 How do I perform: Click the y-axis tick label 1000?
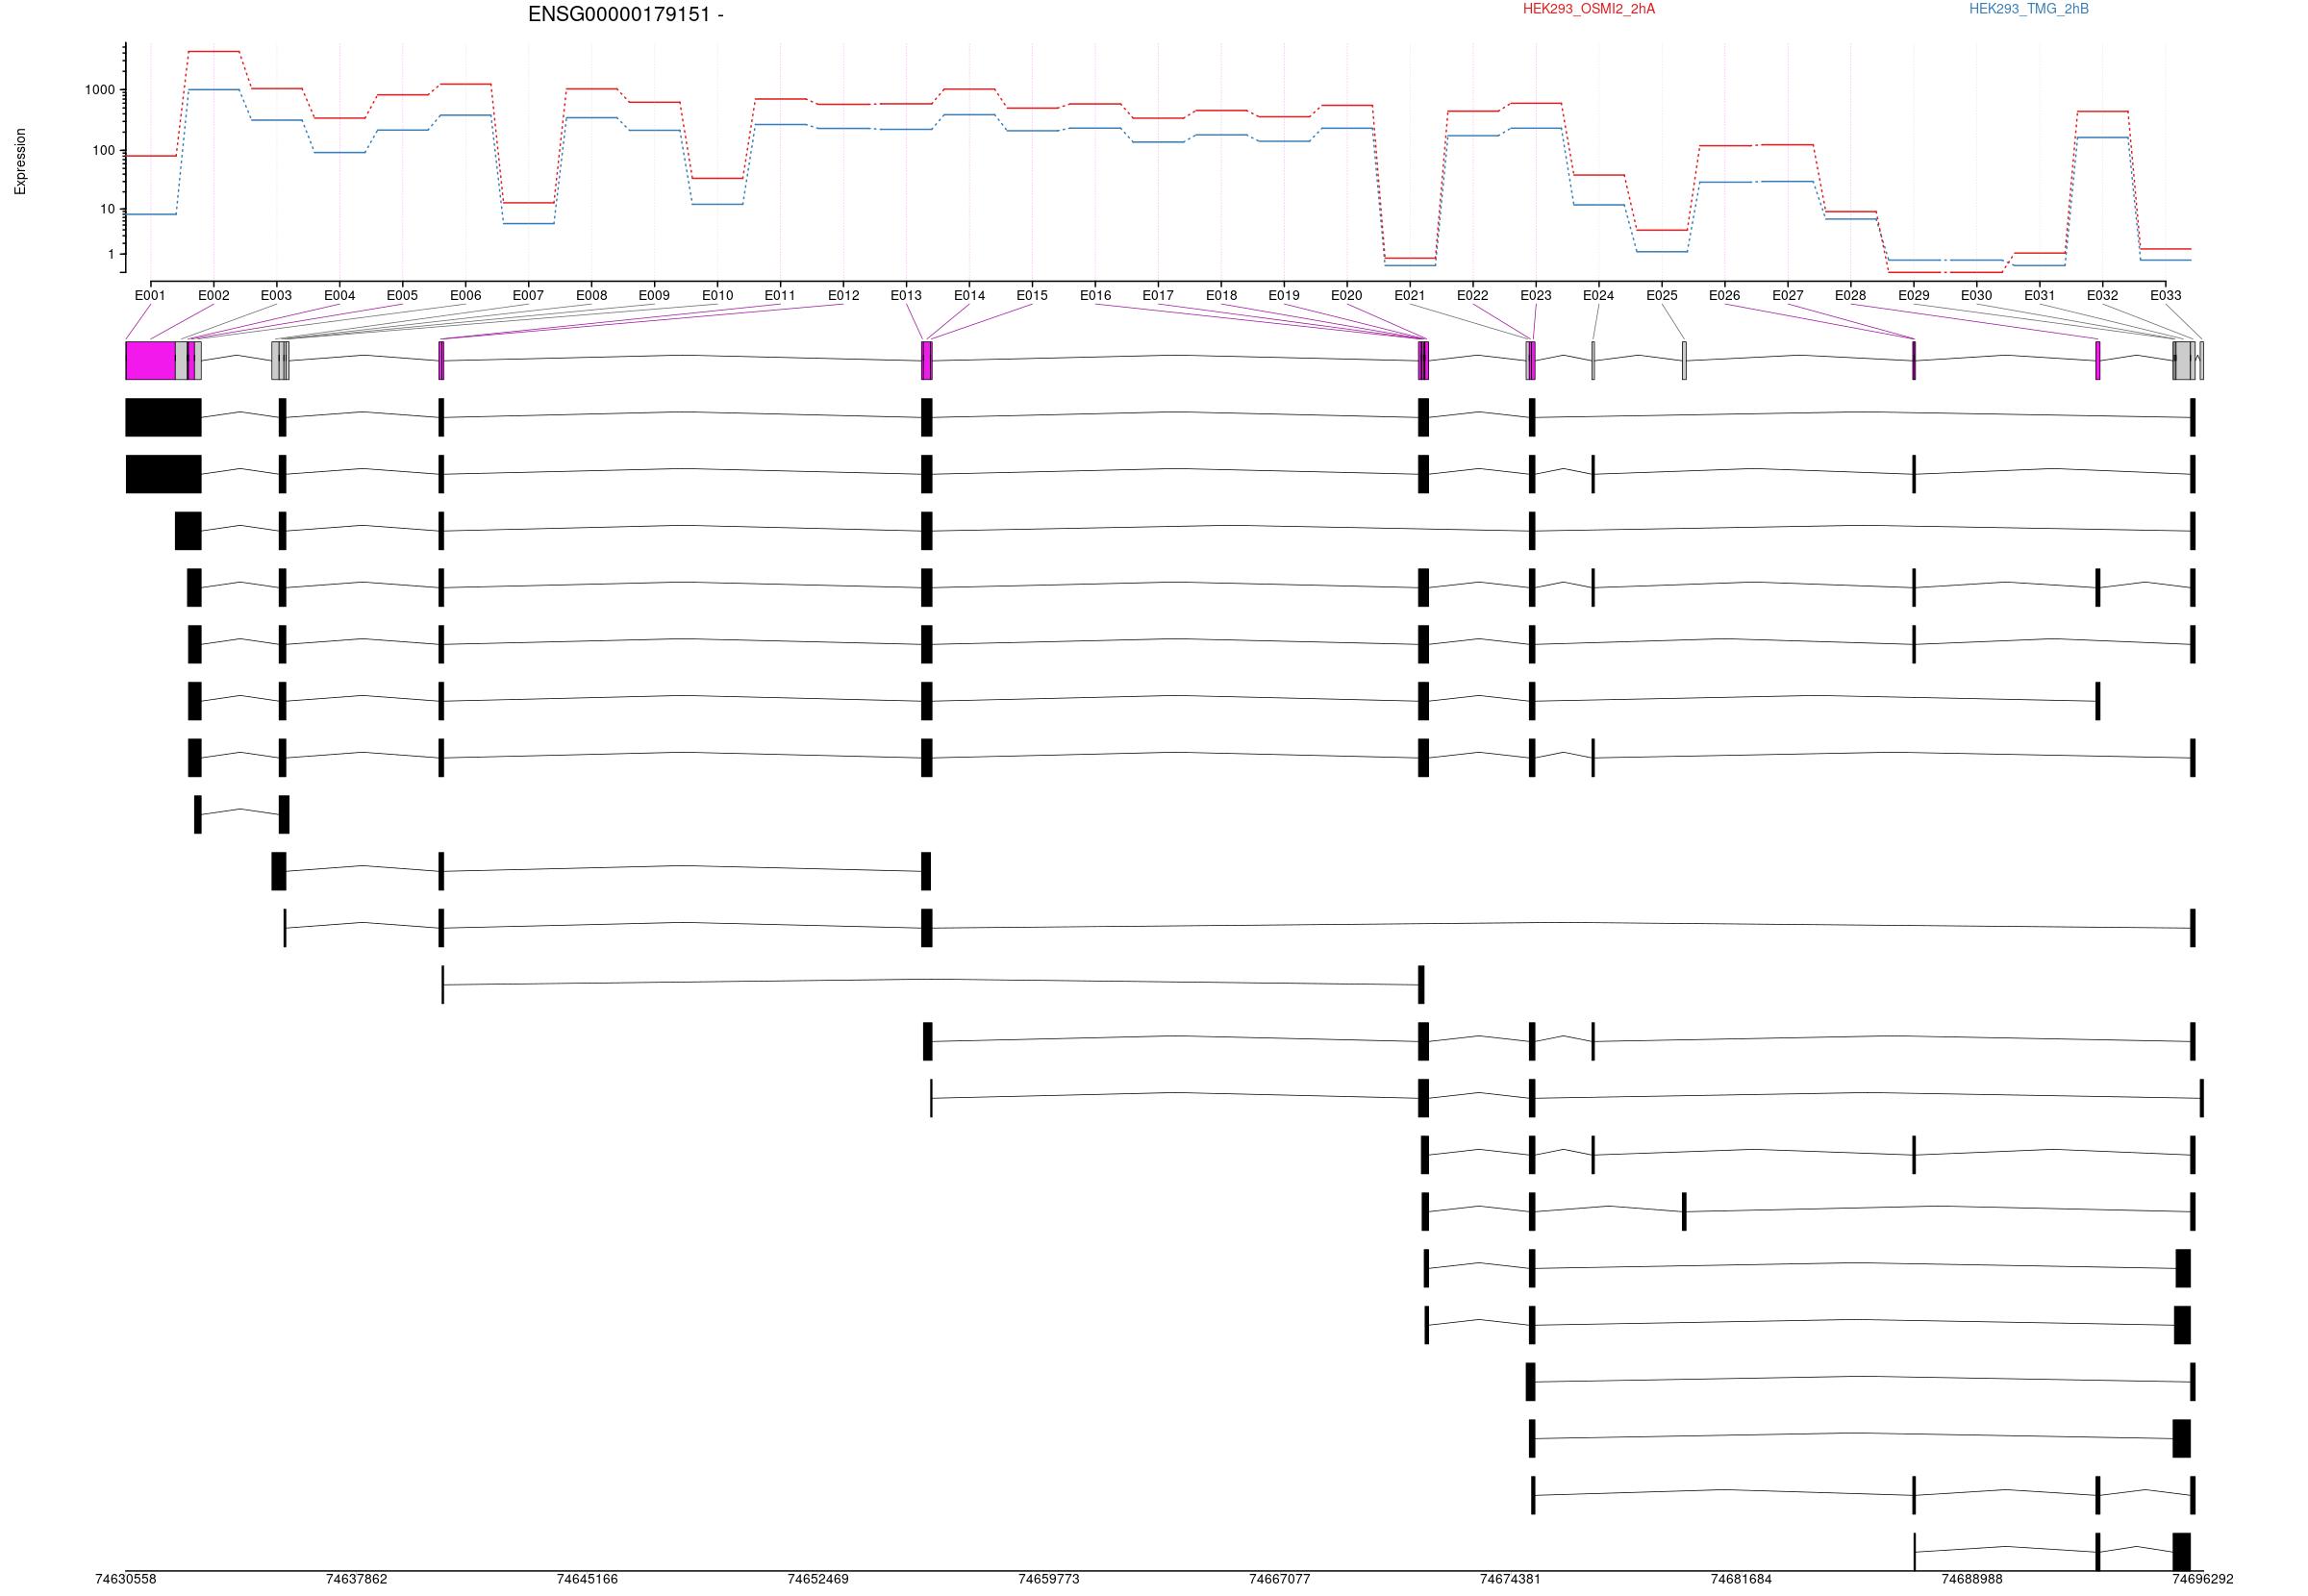tap(100, 90)
